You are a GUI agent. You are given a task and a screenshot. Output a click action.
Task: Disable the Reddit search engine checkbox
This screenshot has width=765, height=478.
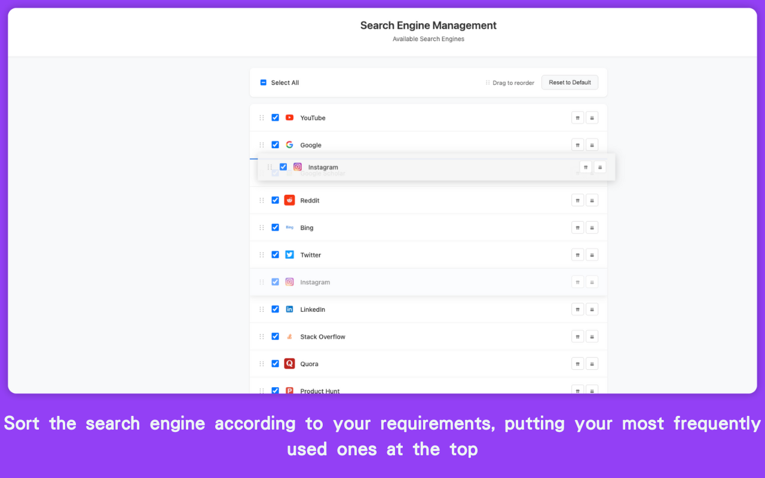tap(275, 200)
